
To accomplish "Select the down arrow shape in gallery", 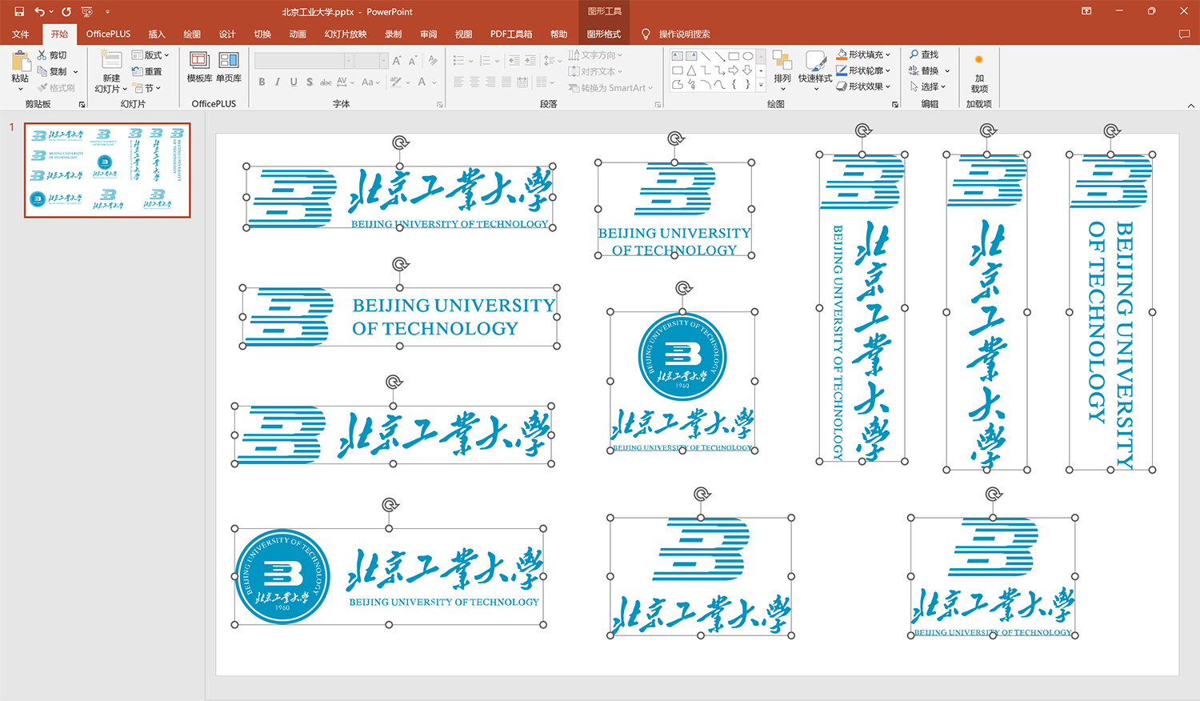I will pos(748,70).
